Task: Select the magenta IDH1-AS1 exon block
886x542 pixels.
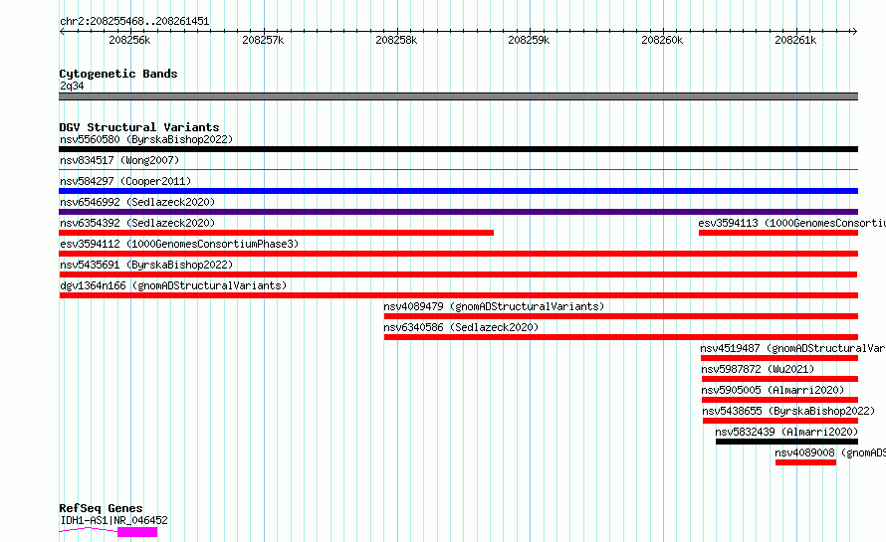Action: click(x=137, y=532)
